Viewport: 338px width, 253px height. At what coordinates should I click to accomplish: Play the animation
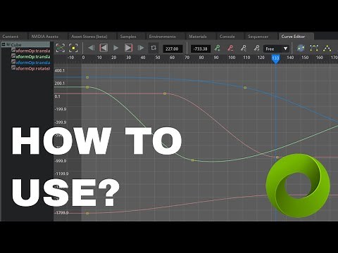tap(115, 48)
